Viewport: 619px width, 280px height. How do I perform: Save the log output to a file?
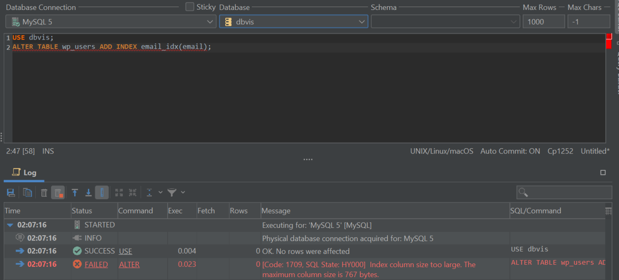[x=10, y=192]
